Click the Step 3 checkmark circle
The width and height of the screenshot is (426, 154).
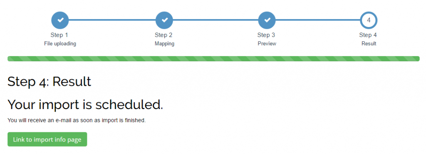[x=267, y=20]
